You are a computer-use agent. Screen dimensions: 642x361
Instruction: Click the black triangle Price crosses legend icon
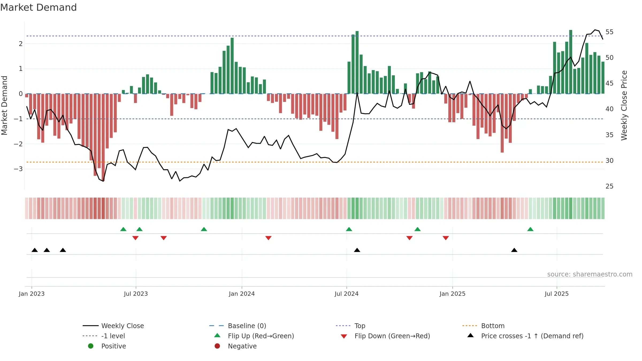[471, 335]
